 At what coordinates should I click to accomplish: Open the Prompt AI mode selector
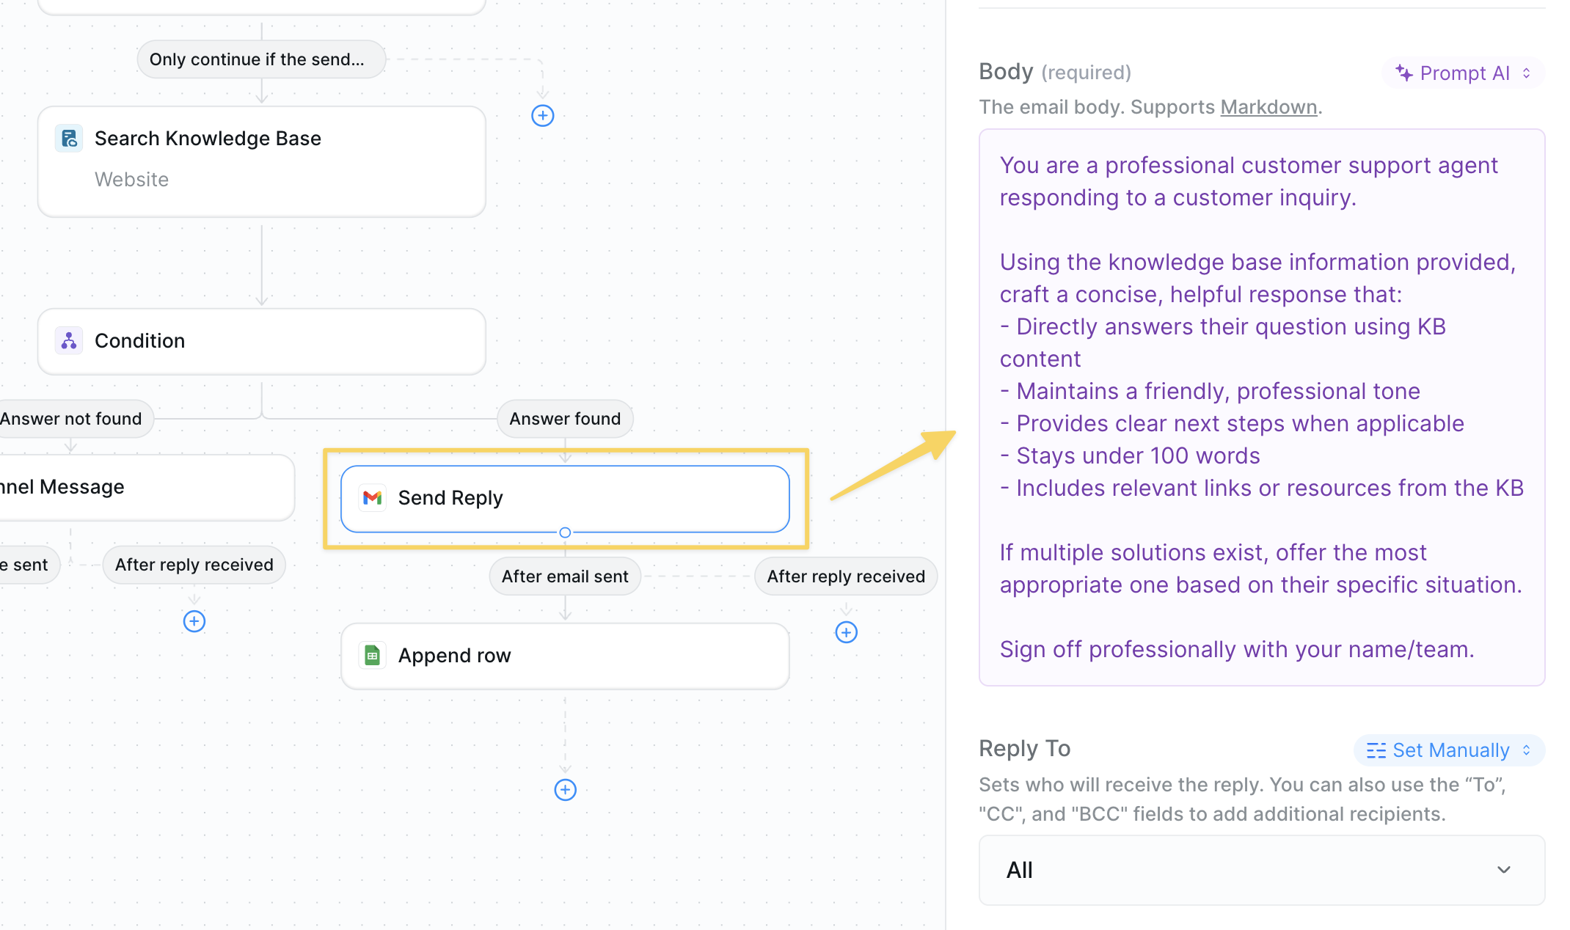[1463, 73]
